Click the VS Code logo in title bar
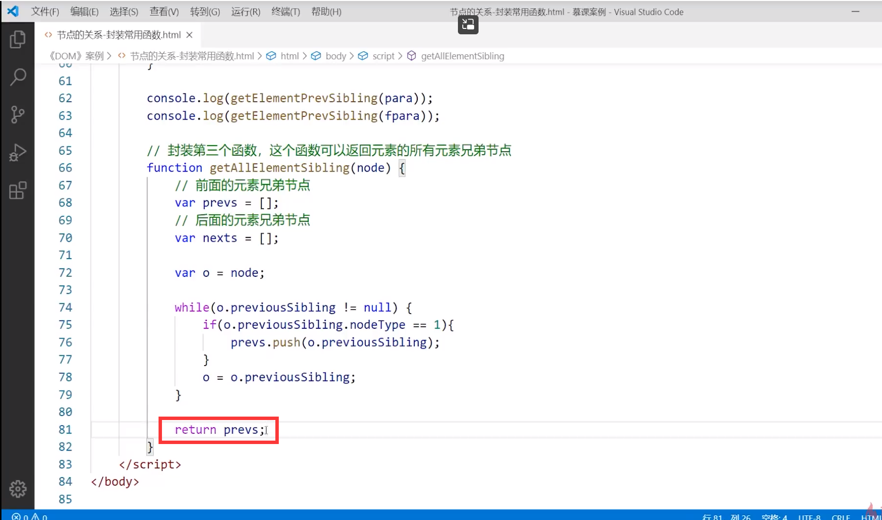Viewport: 882px width, 520px height. click(x=13, y=11)
